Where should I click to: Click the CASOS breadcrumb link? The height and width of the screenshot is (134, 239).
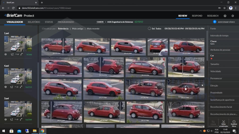tap(100, 22)
